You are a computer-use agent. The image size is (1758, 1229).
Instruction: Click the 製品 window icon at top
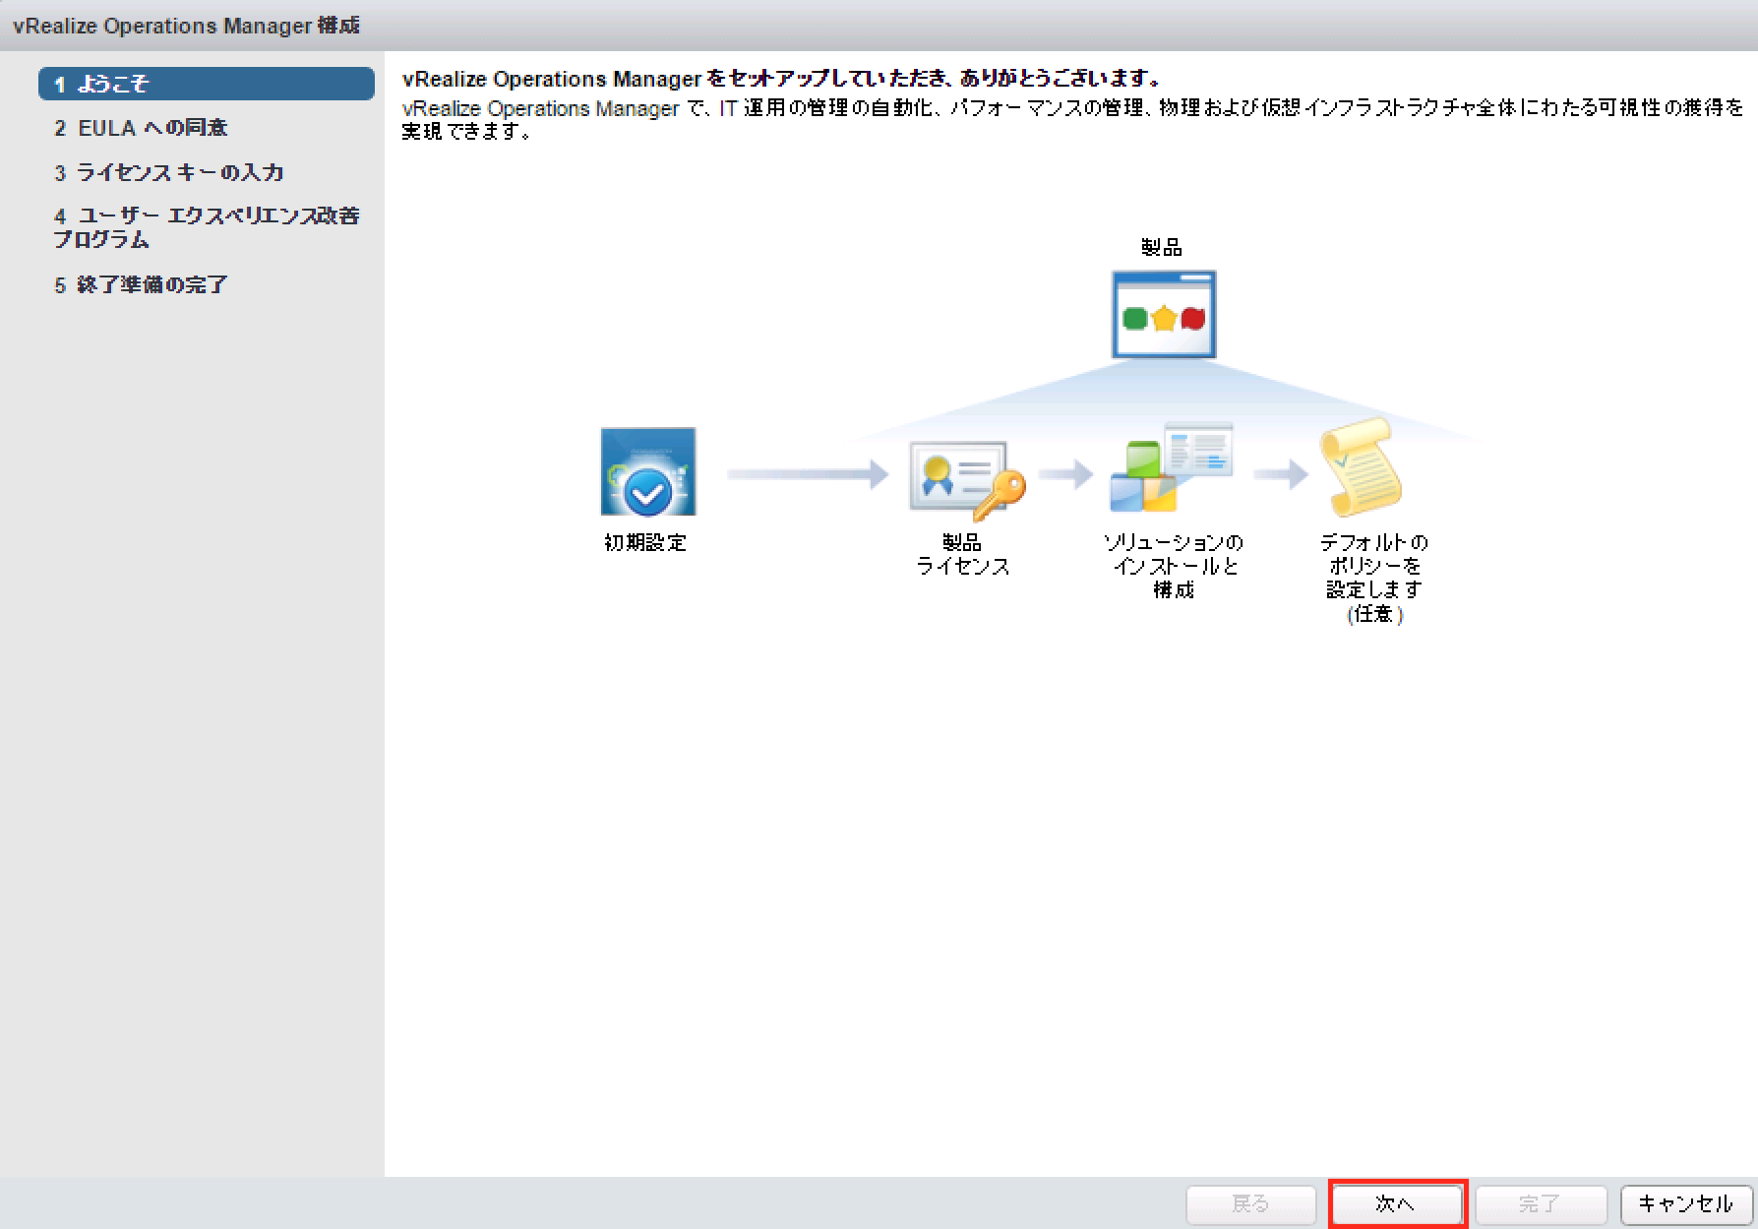coord(1163,313)
